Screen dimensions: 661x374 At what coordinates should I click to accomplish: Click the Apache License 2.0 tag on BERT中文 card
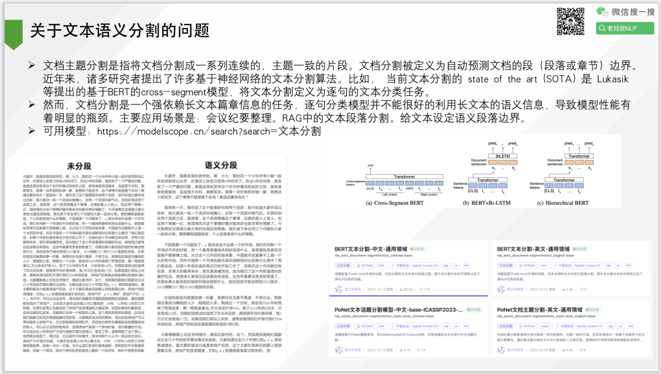coord(414,265)
